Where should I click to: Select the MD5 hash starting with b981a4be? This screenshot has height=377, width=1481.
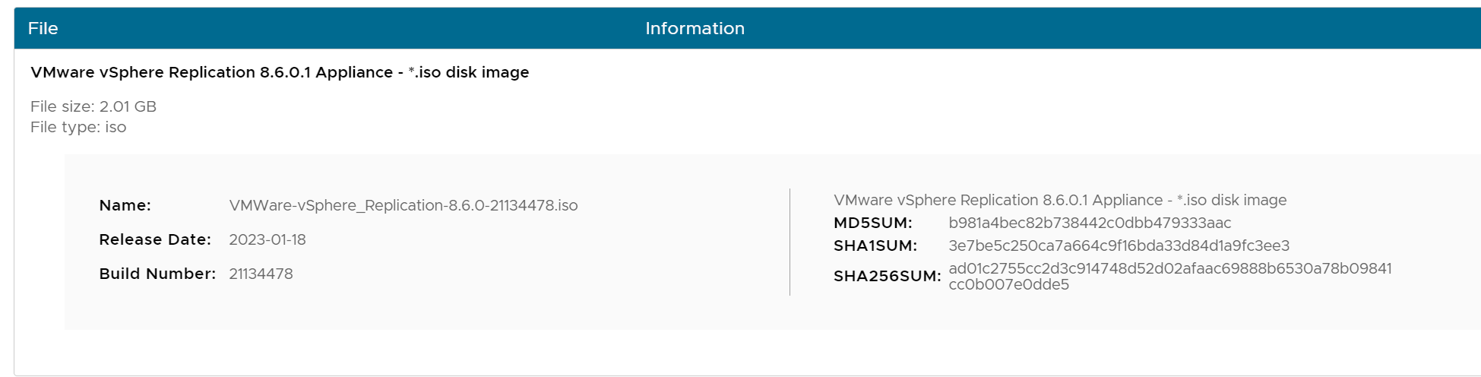click(1090, 223)
